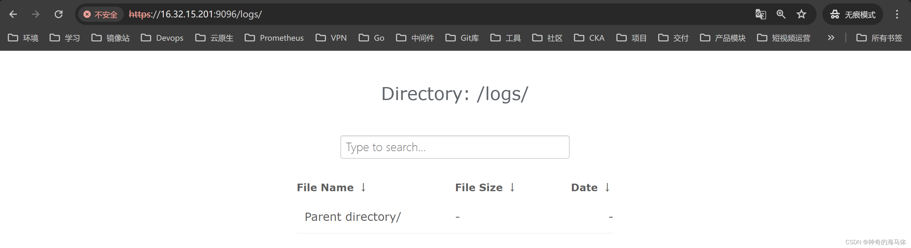Click the browser forward arrow
Viewport: 911px width, 248px height.
(x=35, y=15)
